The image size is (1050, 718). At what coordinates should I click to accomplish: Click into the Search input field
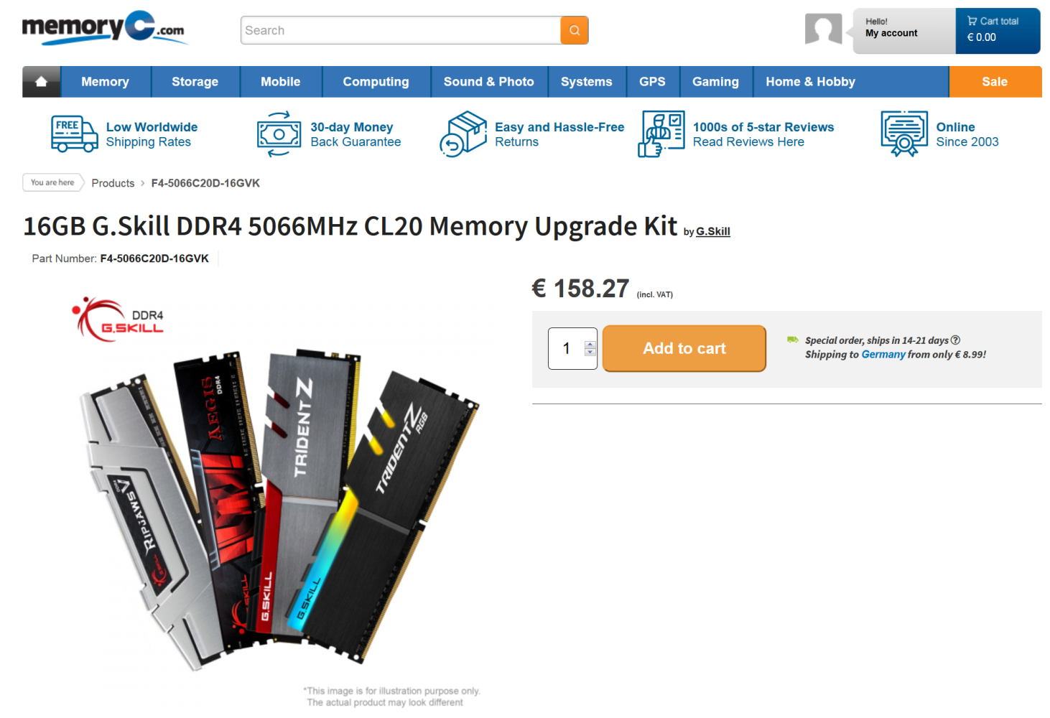coord(401,30)
